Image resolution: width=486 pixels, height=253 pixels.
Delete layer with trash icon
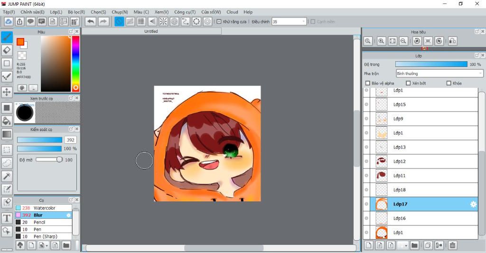tap(452, 245)
